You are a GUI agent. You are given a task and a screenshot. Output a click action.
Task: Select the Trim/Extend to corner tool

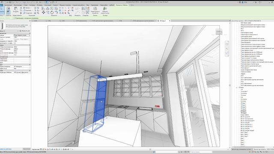click(56, 12)
